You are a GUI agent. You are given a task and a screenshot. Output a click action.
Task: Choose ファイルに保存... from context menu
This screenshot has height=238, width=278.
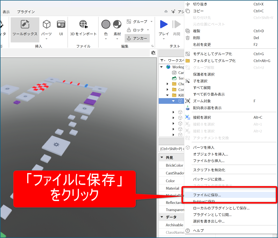click(207, 195)
